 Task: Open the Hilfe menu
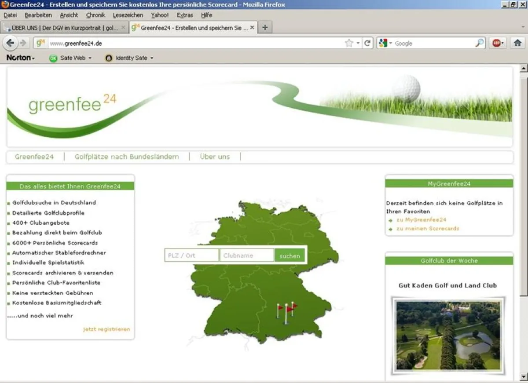click(206, 15)
